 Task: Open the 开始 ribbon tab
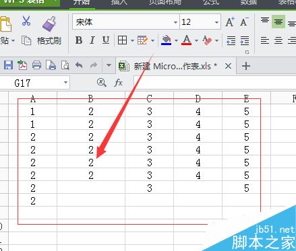(82, 3)
